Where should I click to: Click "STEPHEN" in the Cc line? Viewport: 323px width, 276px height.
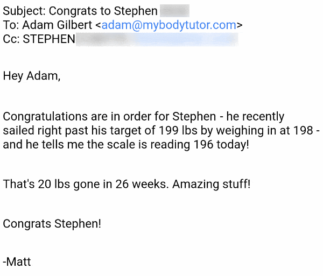tap(49, 39)
